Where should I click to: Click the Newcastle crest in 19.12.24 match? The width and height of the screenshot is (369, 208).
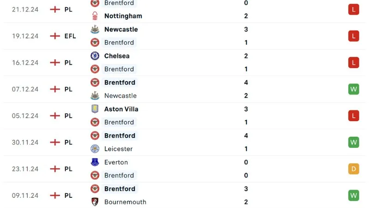click(x=95, y=29)
